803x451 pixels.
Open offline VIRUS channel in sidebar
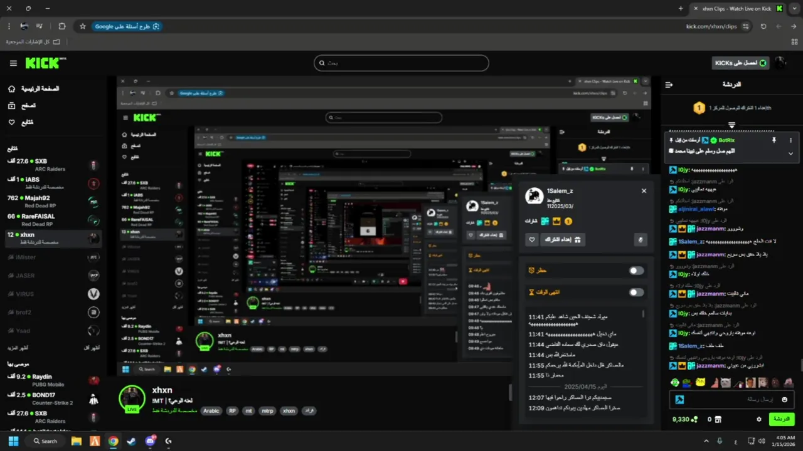(x=53, y=294)
